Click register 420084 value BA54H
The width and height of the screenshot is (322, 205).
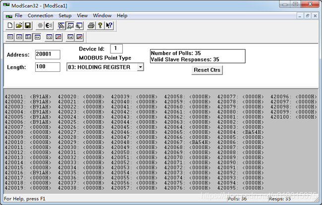tap(253, 132)
